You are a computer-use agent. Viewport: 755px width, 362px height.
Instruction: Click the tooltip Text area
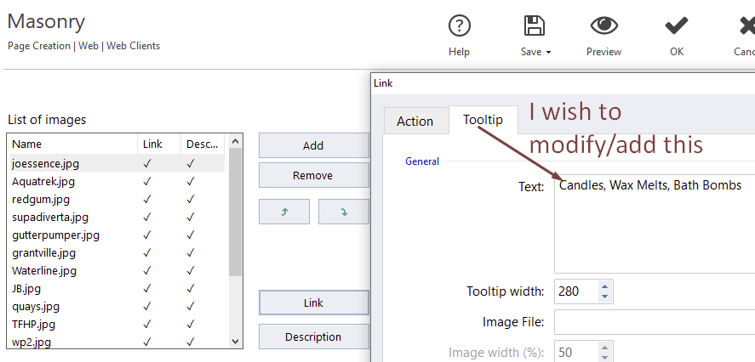pyautogui.click(x=655, y=224)
